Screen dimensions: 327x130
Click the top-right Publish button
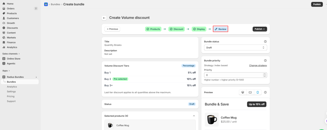tap(317, 4)
